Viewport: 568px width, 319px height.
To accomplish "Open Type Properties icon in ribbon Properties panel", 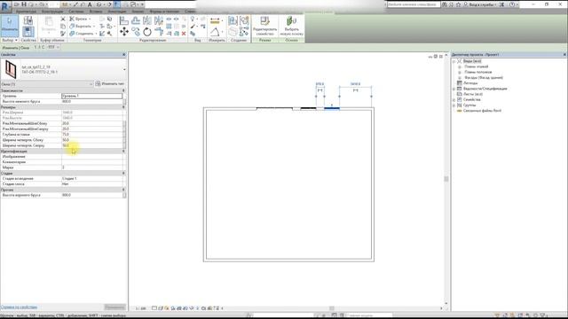I will [x=28, y=20].
